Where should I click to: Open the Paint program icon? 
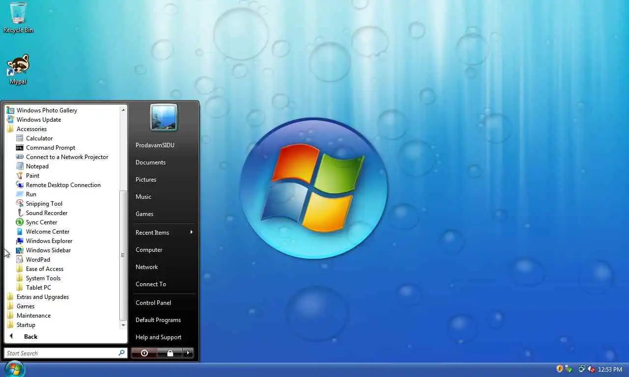[x=20, y=176]
